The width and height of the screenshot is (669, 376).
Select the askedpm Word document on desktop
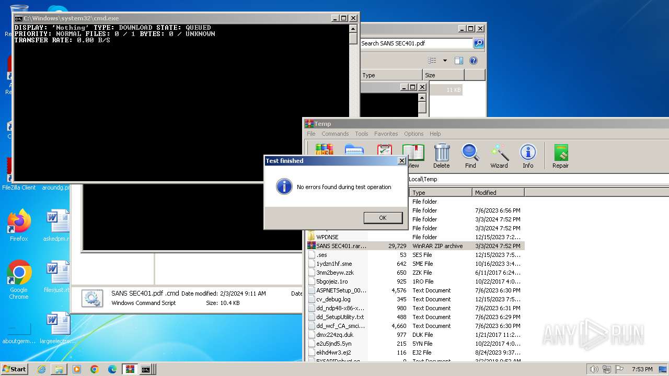pyautogui.click(x=57, y=226)
